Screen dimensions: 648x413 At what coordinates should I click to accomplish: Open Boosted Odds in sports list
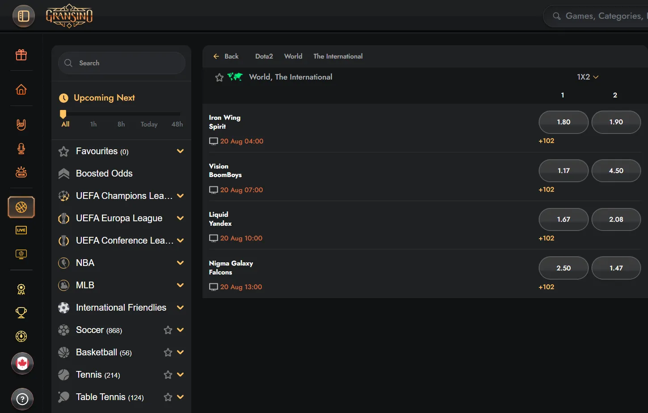104,173
